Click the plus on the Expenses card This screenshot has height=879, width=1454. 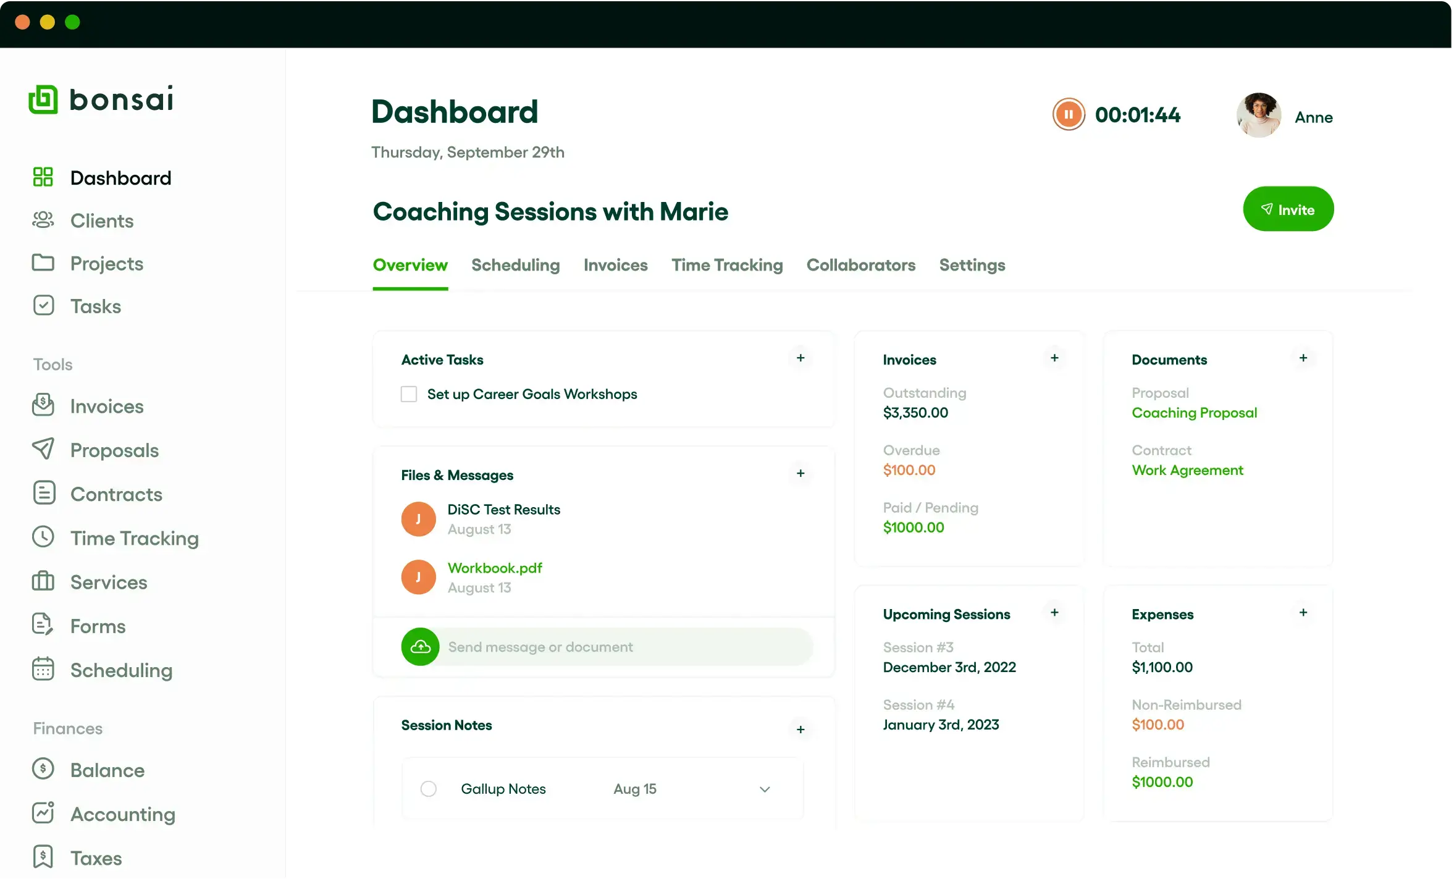point(1303,613)
